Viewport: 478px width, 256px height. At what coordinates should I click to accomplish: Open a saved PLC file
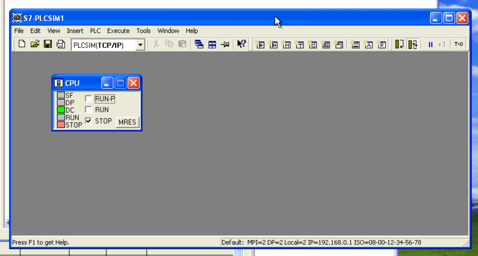pyautogui.click(x=35, y=44)
